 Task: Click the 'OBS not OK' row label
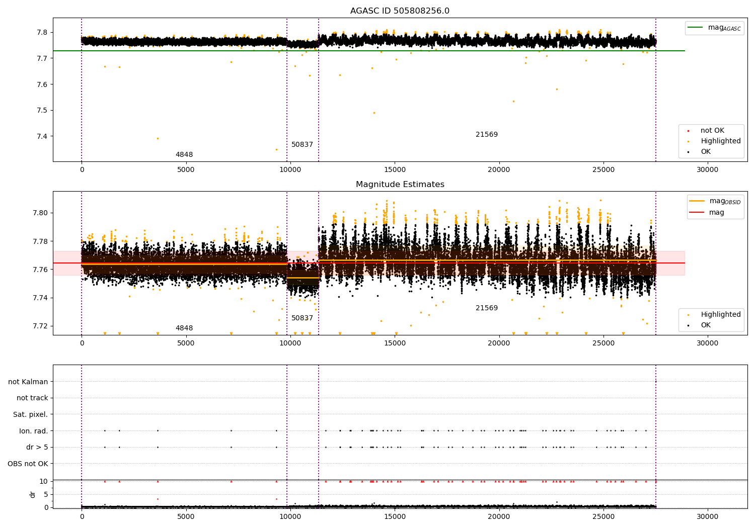coord(28,464)
